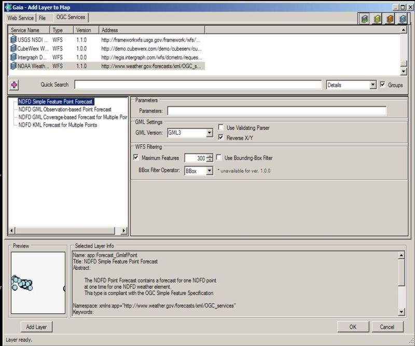Click the pink plus add-service icon
The height and width of the screenshot is (346, 415).
click(14, 85)
